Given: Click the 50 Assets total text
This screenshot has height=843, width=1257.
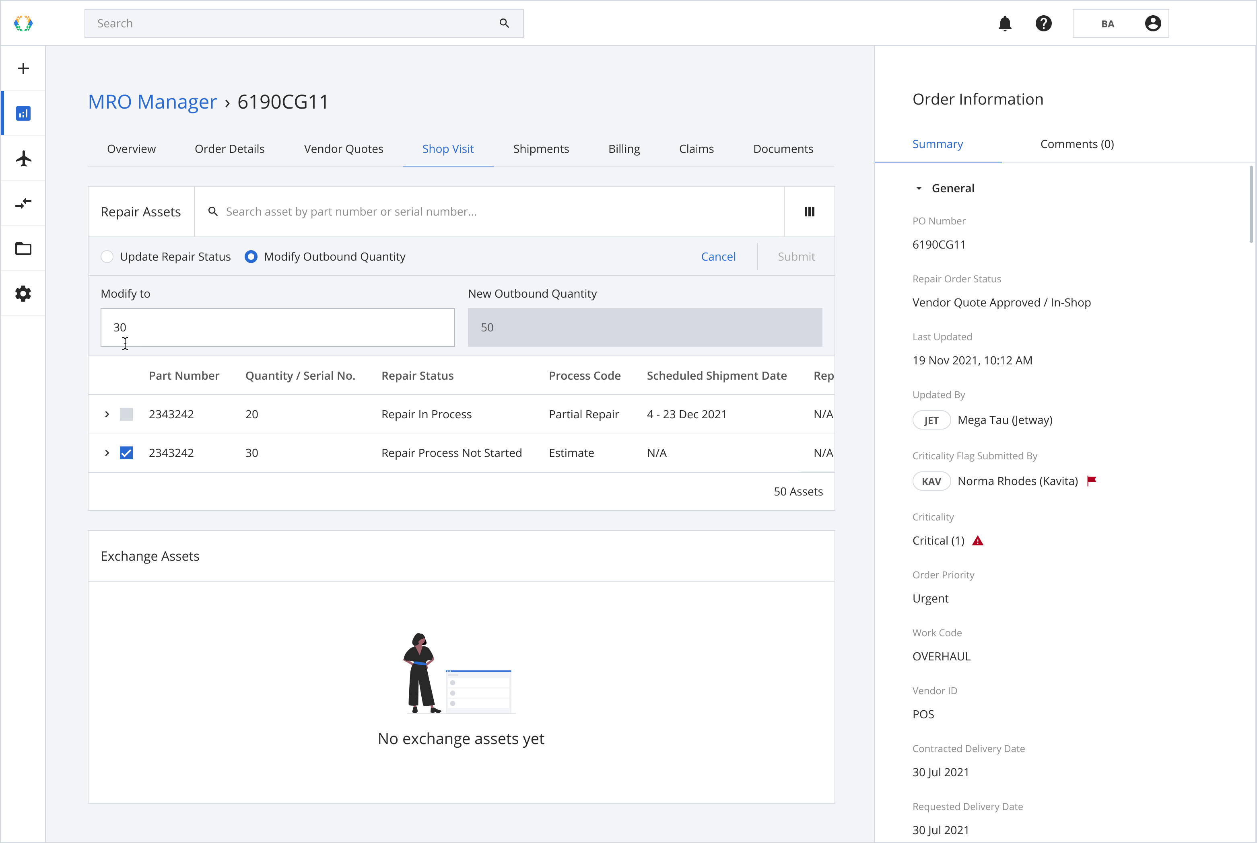Looking at the screenshot, I should (x=798, y=491).
